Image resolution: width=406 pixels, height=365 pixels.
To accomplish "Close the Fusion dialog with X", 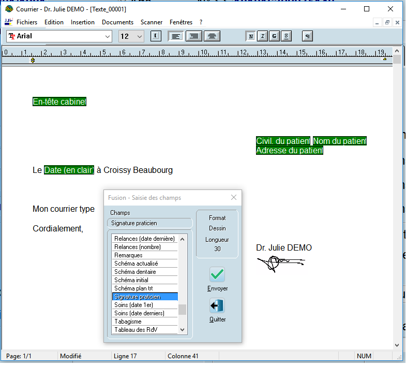I will [234, 197].
